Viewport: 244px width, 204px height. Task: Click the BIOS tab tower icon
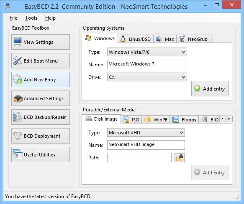205,120
